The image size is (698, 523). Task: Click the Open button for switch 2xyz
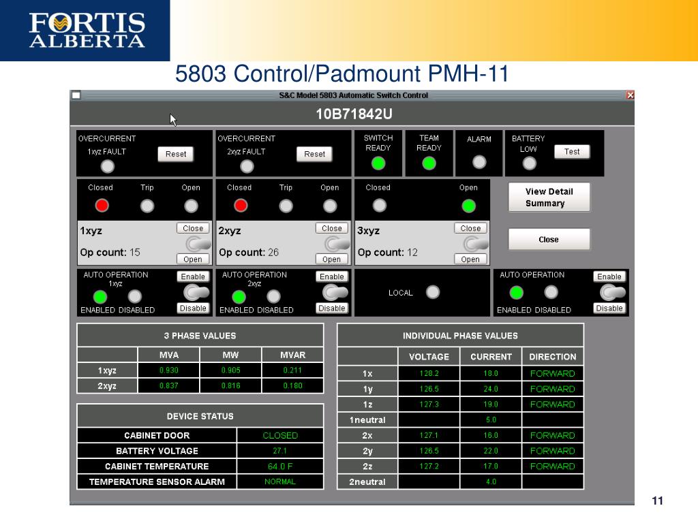pos(332,259)
